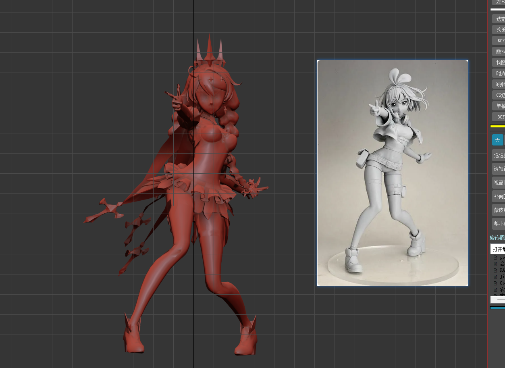Viewport: 505px width, 368px height.
Task: Click the CS选 selection button
Action: 499,95
